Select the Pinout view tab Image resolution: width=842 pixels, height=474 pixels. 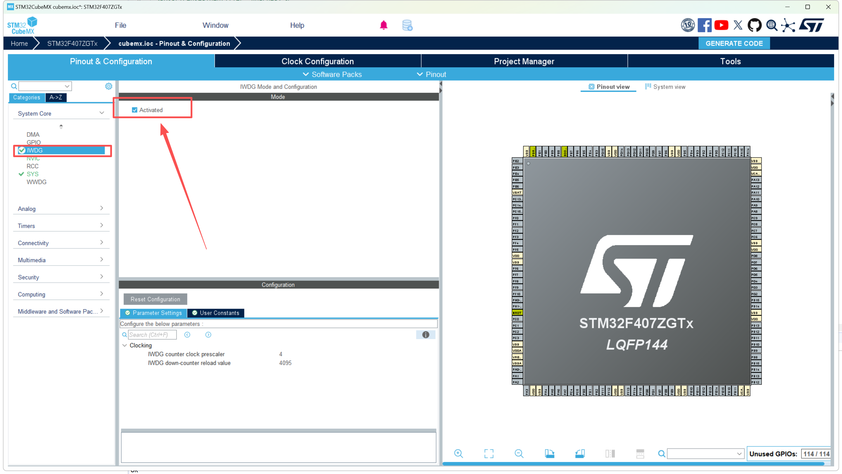tap(609, 87)
